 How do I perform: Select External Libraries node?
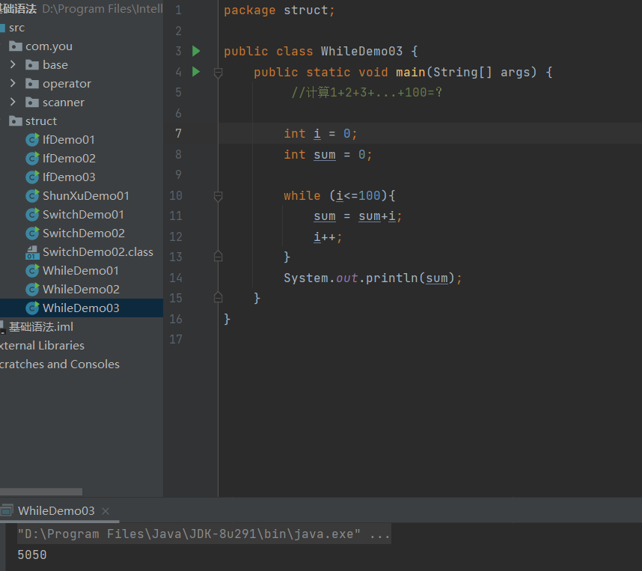coord(42,345)
